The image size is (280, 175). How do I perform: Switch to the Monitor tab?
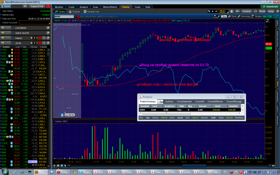click(x=59, y=7)
